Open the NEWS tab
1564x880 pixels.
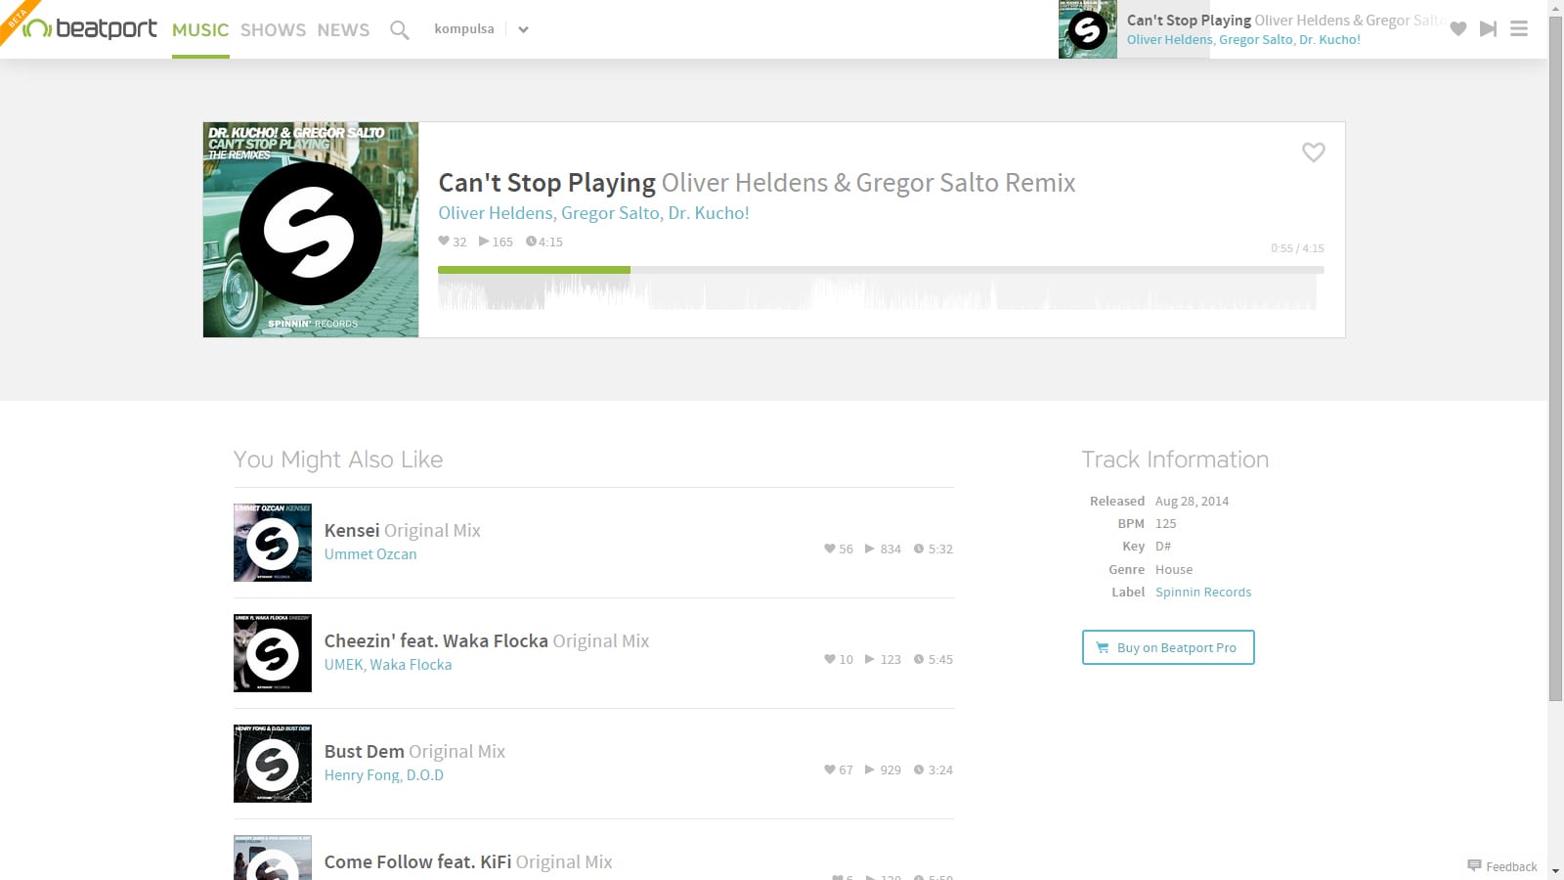343,30
